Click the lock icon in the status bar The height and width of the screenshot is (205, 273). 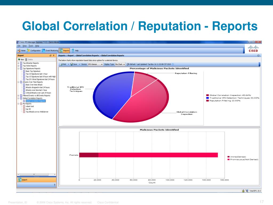[243, 191]
